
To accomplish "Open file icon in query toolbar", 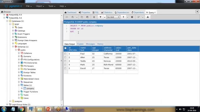I will click(x=67, y=17).
